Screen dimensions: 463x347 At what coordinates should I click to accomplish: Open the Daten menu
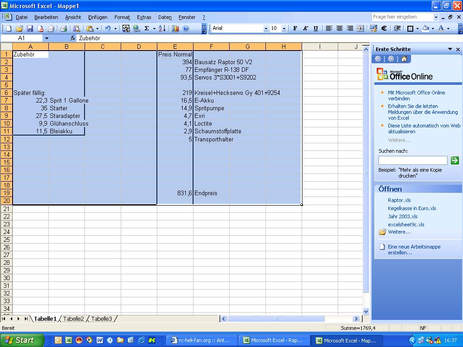[165, 17]
